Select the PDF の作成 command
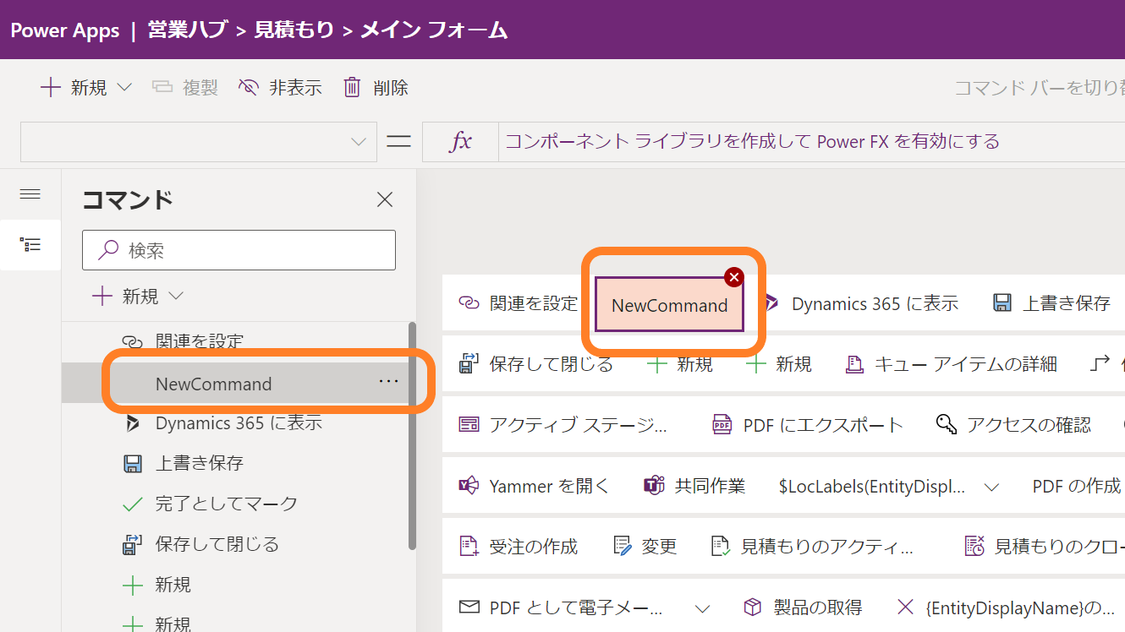Screen dimensions: 1125x632 (1076, 486)
